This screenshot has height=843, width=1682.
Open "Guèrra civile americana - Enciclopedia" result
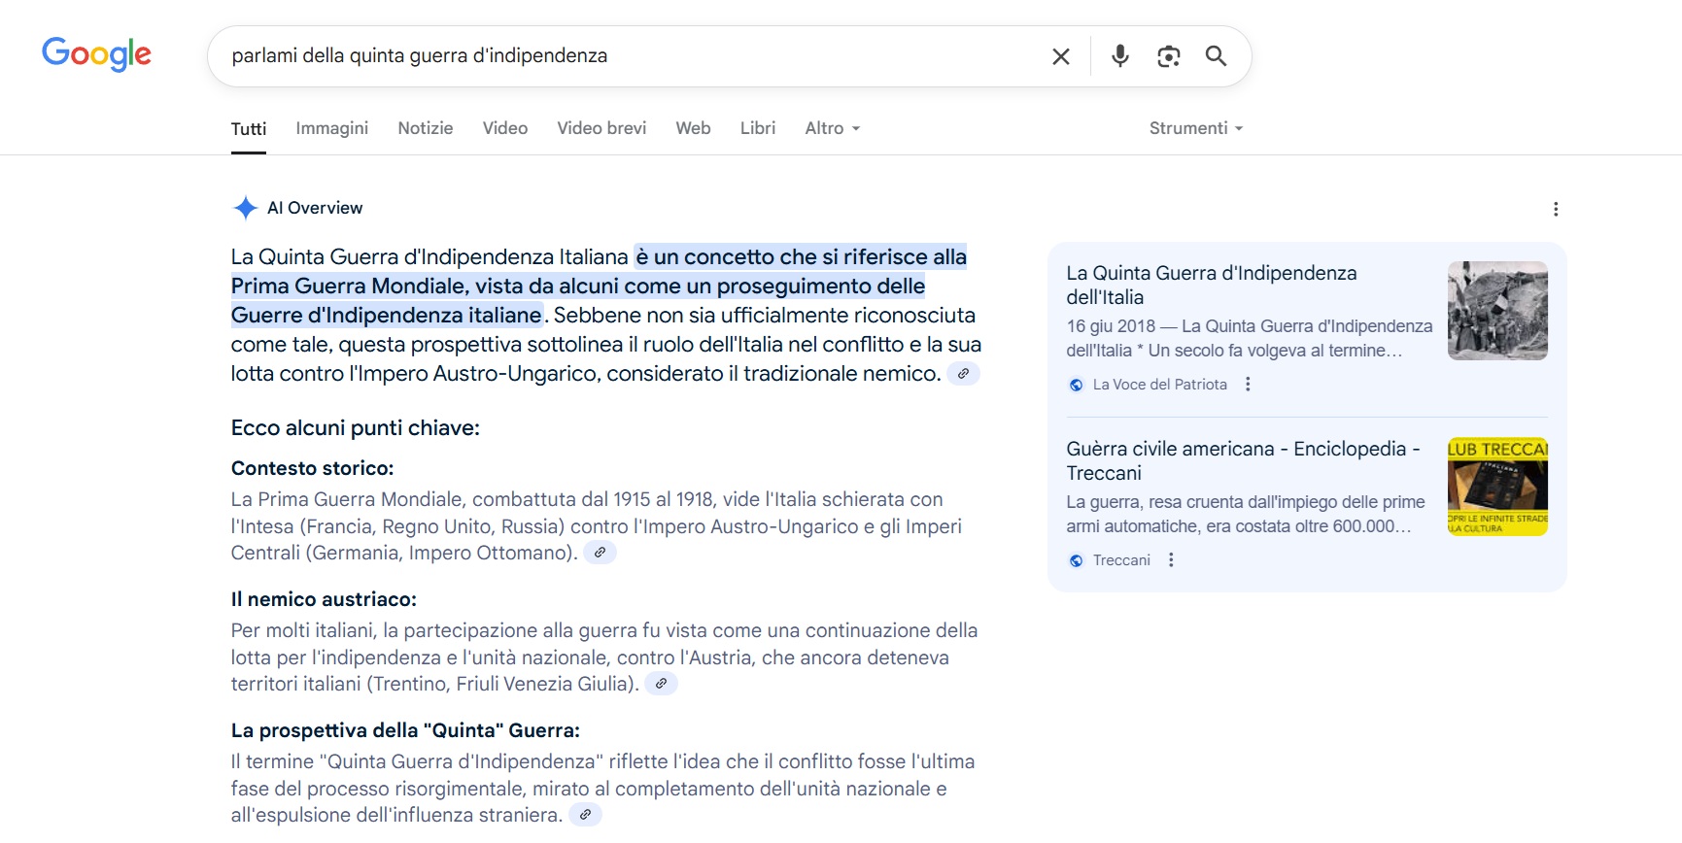coord(1243,461)
